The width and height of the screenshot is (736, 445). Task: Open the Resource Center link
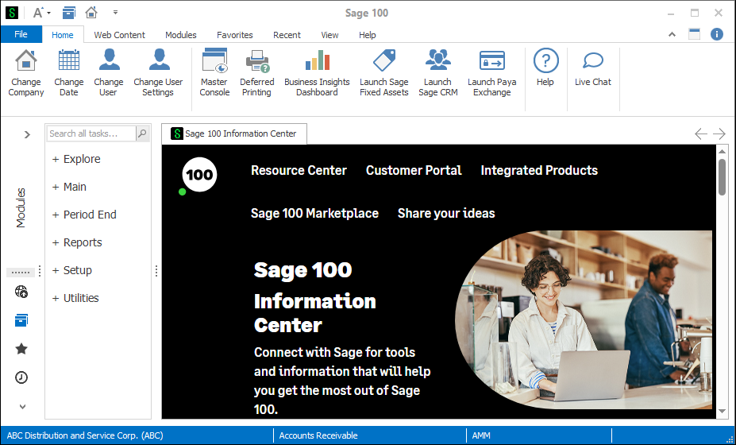299,170
